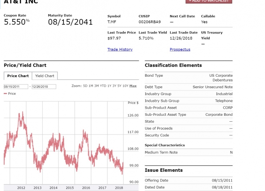Click the pink Price legend swatch
Screen dimensions: 265x191
(x=6, y=93)
